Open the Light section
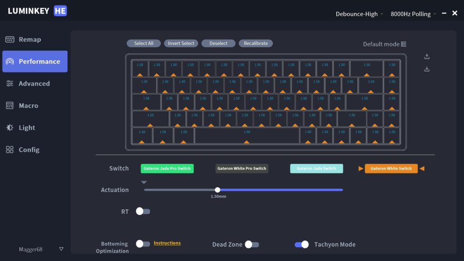This screenshot has height=261, width=464. (x=35, y=128)
